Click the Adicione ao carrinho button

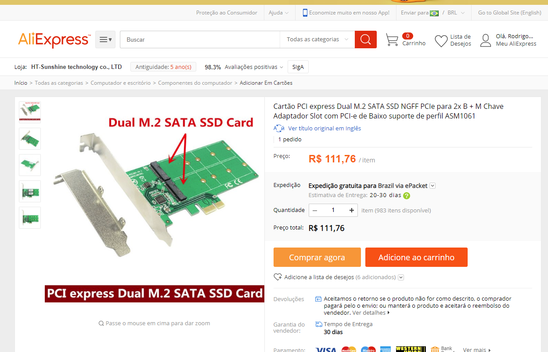coord(416,257)
